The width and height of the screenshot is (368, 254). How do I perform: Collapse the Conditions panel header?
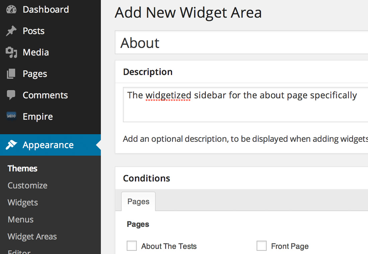pyautogui.click(x=147, y=178)
